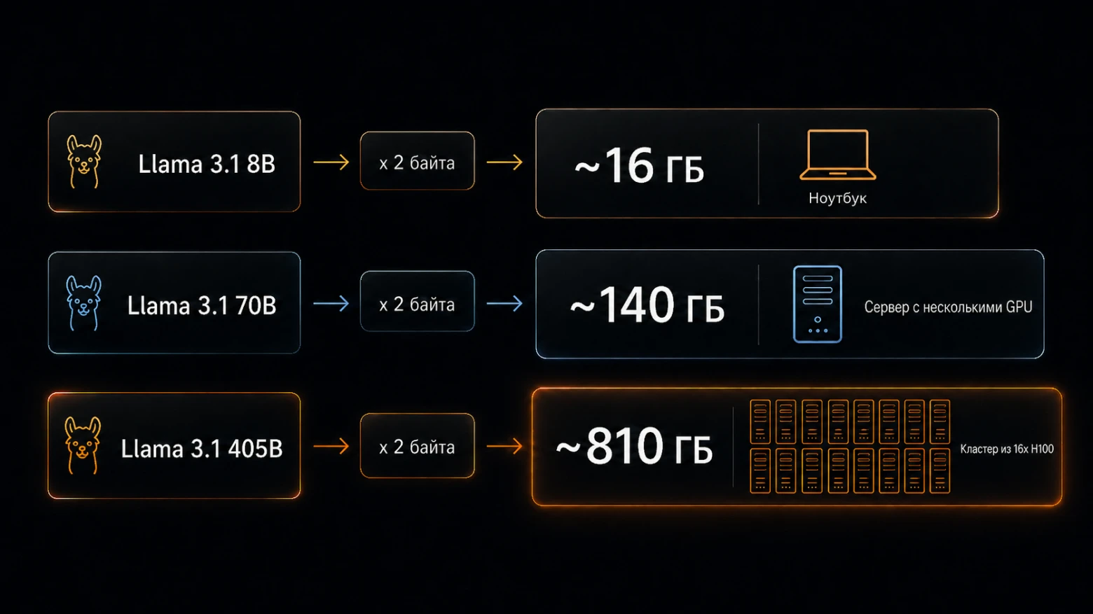Screen dimensions: 1093x614
Task: Click the top orange 'x 2 байта' box
Action: pyautogui.click(x=418, y=161)
